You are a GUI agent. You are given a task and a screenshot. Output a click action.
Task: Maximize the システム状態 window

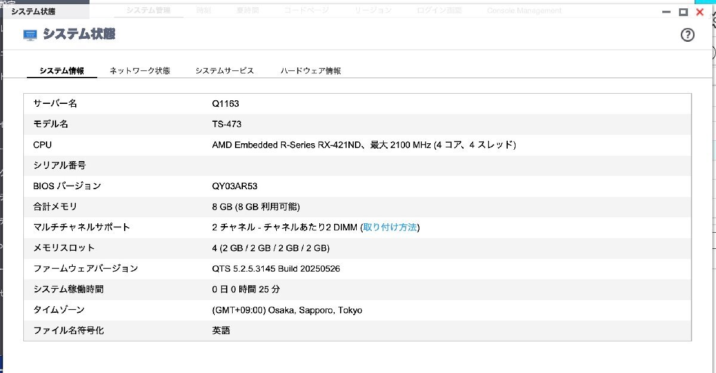coord(684,11)
